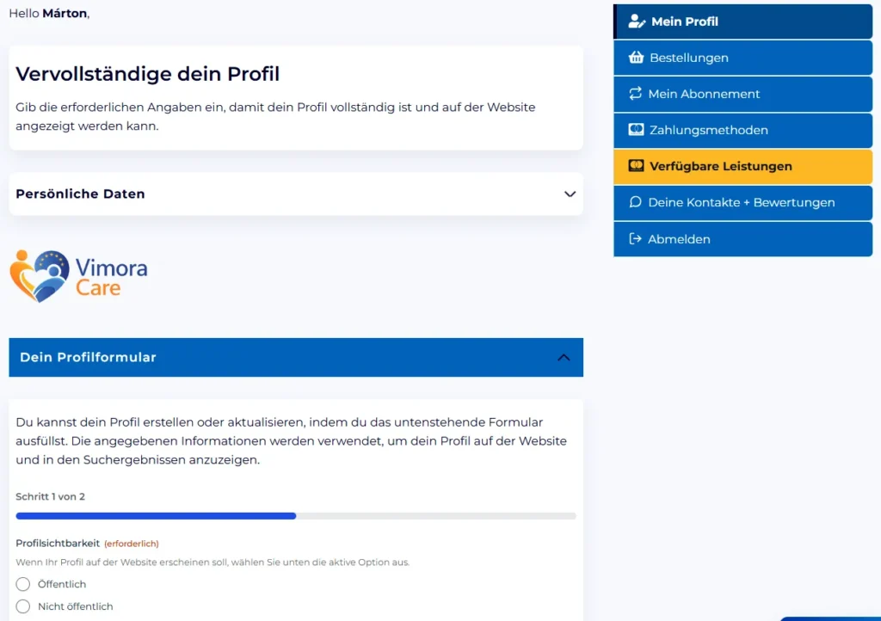Click the card icon beside Zahlungsmethoden
881x621 pixels.
(636, 130)
